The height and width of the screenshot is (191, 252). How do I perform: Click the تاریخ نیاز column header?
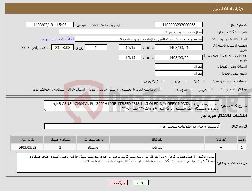(27, 140)
